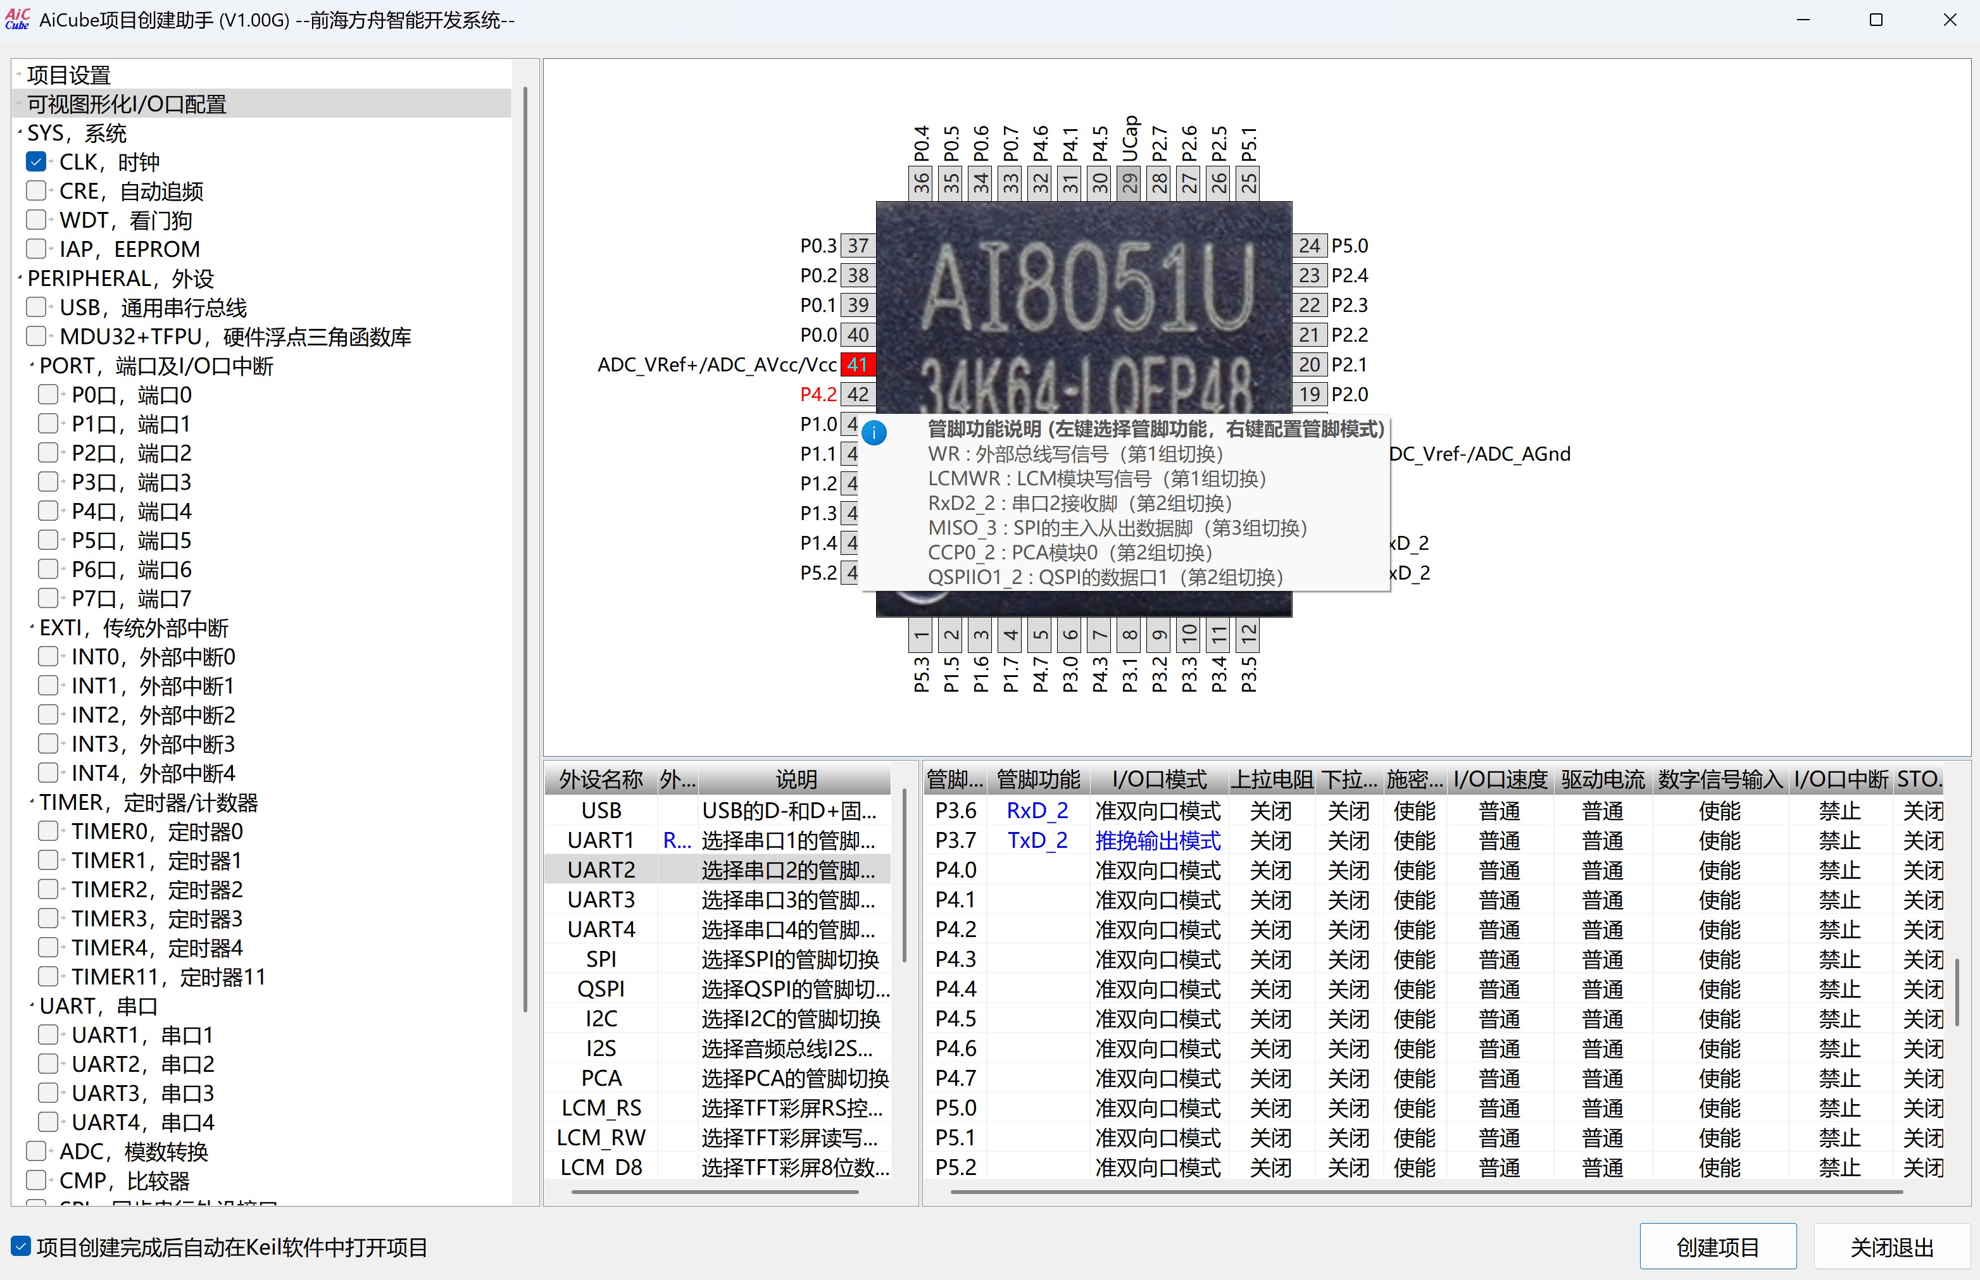Viewport: 1980px width, 1280px height.
Task: Select pin 1 box for P5.3
Action: 920,636
